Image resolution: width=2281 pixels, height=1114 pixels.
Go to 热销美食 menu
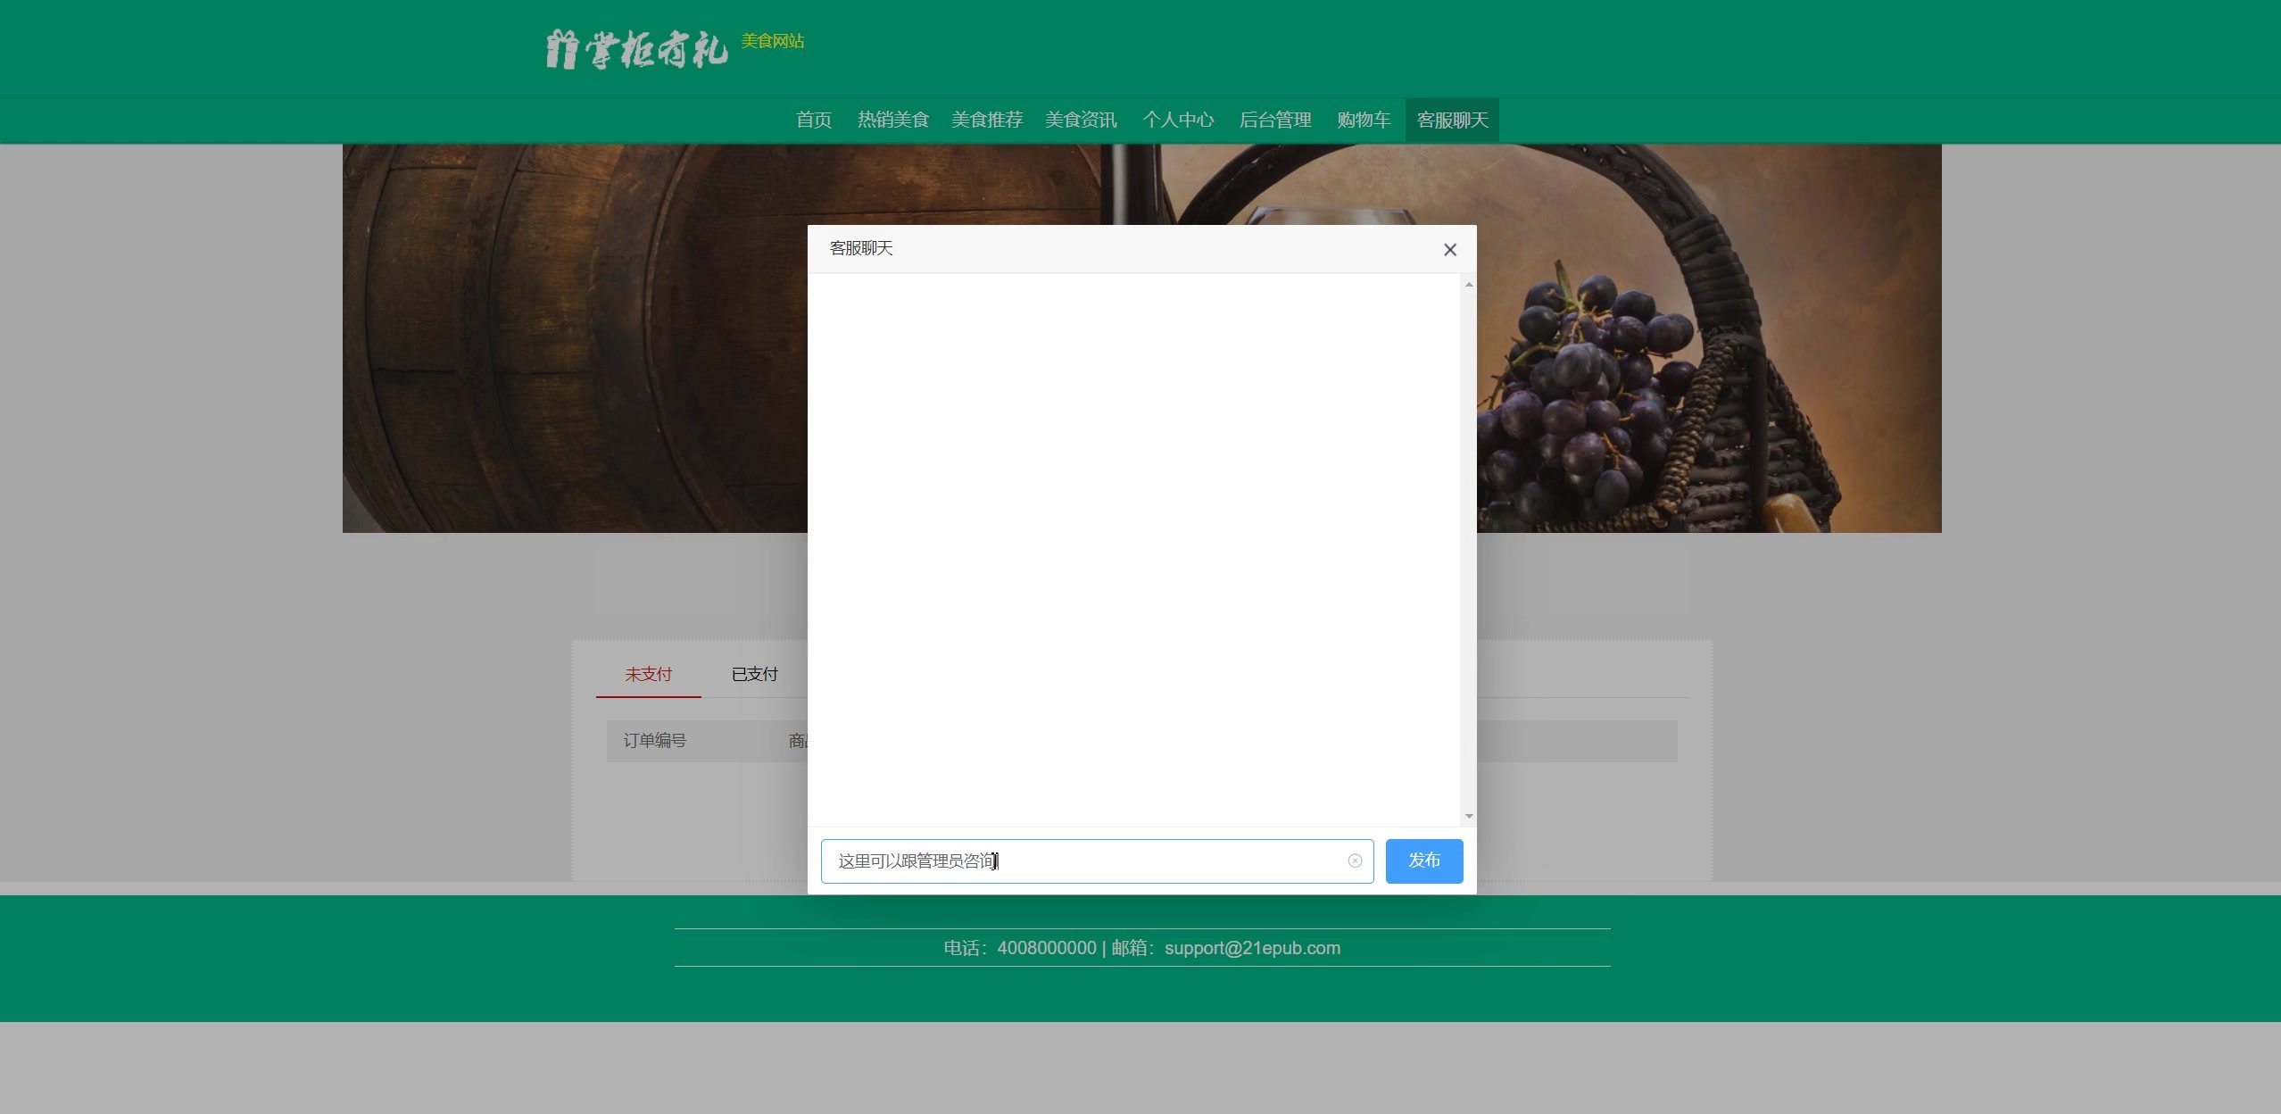892,120
